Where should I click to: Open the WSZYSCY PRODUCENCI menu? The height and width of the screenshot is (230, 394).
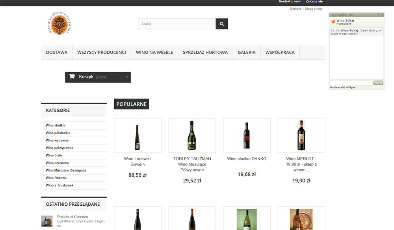pos(102,52)
